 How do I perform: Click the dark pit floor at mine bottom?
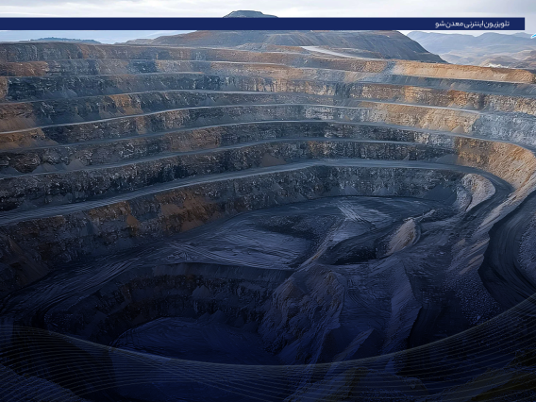click(192, 339)
